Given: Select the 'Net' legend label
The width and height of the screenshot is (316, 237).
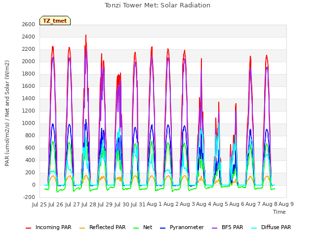Looking at the screenshot, I should pos(148,227).
